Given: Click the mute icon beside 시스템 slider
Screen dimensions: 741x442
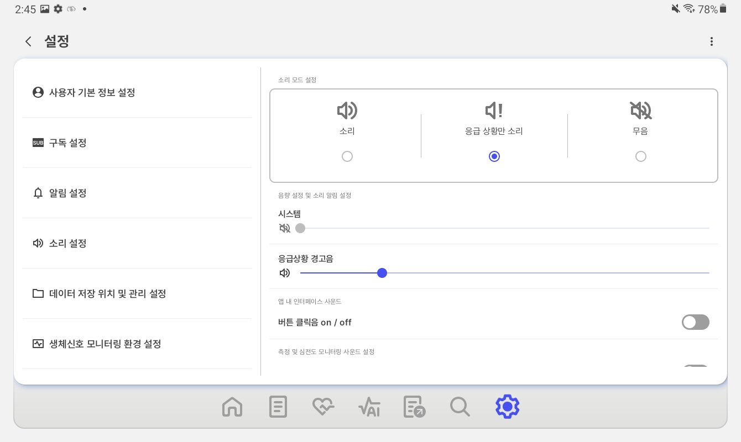Looking at the screenshot, I should pyautogui.click(x=285, y=228).
